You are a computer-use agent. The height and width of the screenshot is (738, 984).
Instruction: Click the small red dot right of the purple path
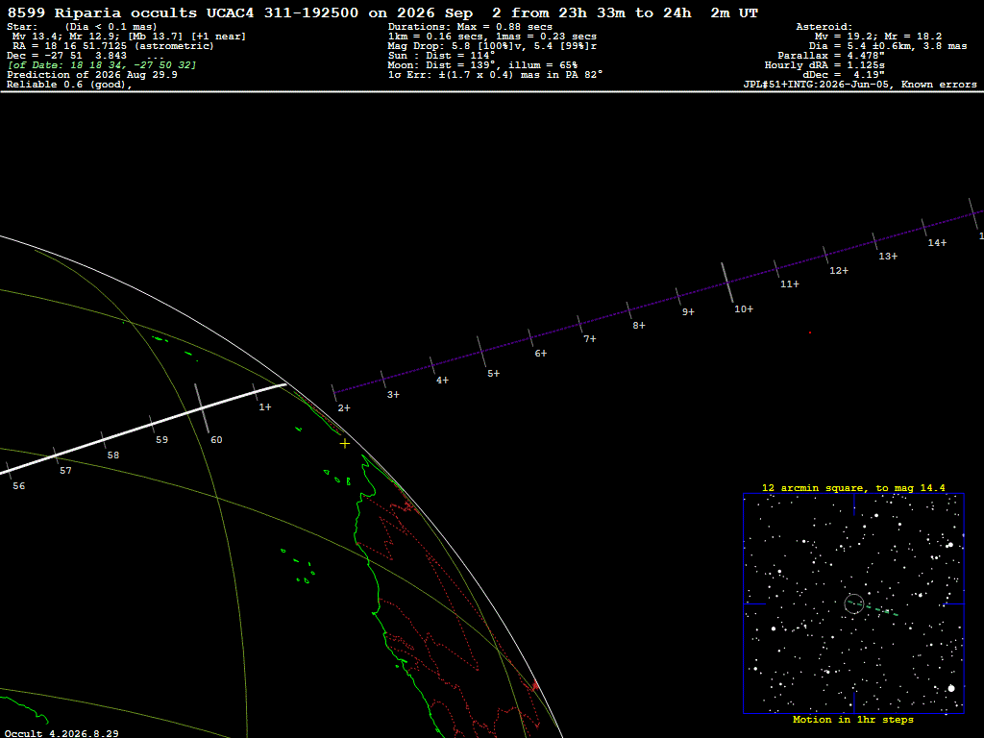pos(809,332)
